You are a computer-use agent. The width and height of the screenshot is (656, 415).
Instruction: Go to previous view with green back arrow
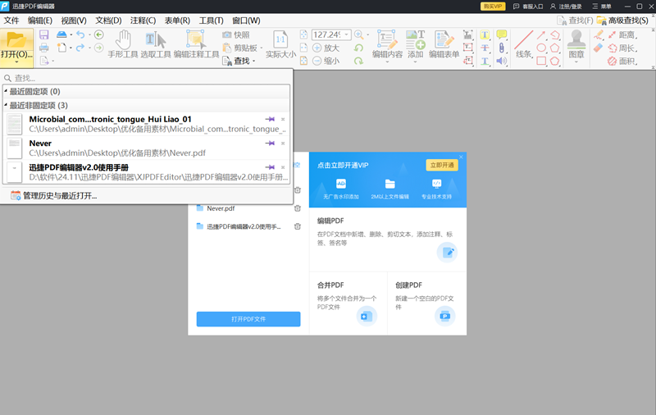click(x=98, y=34)
